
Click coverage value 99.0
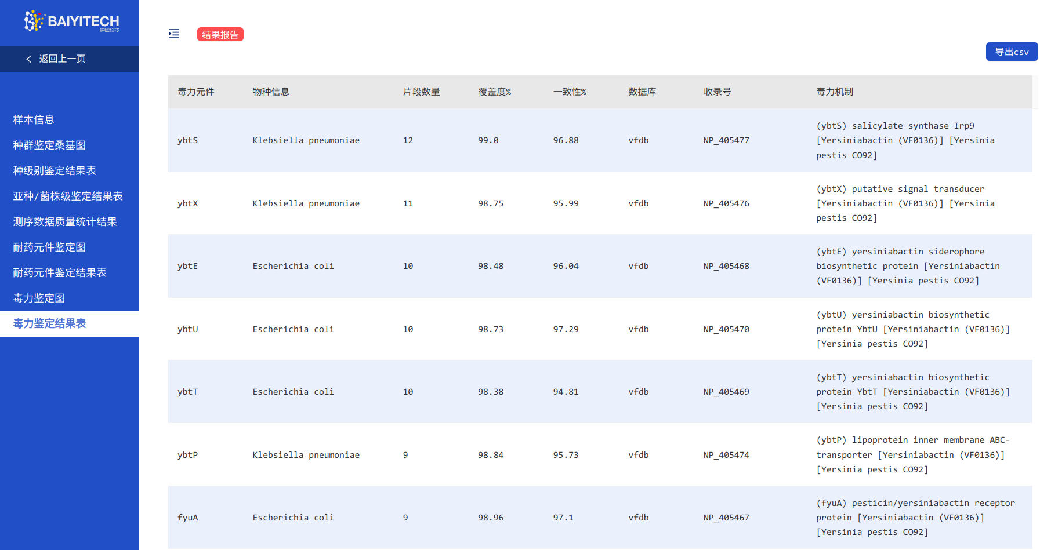(x=488, y=140)
